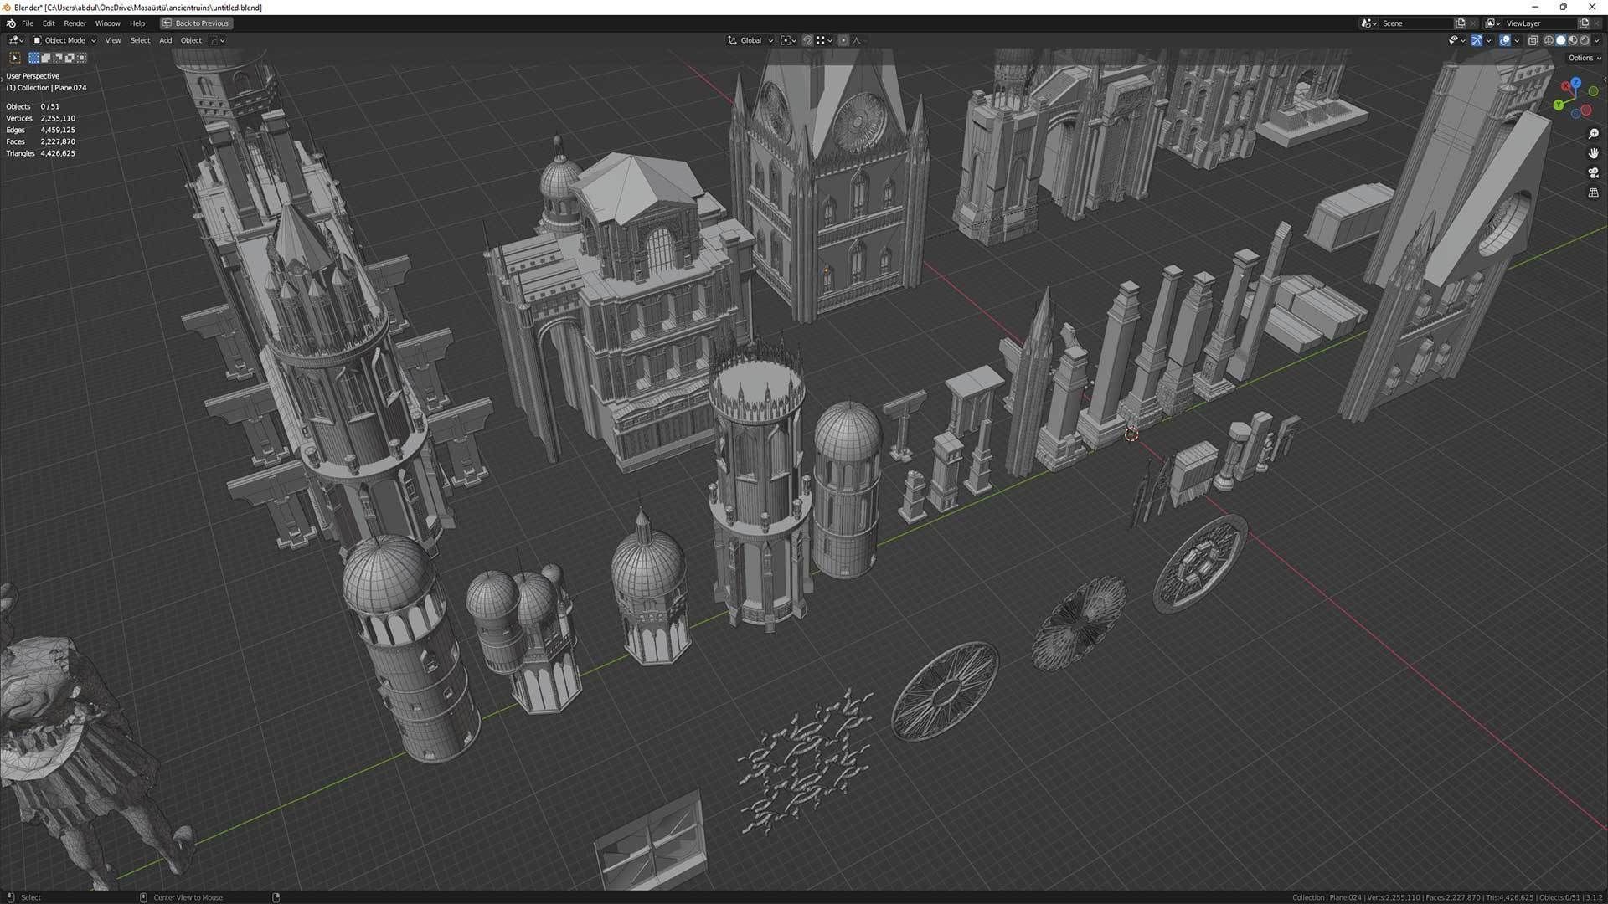
Task: Open the Render menu
Action: pos(75,23)
